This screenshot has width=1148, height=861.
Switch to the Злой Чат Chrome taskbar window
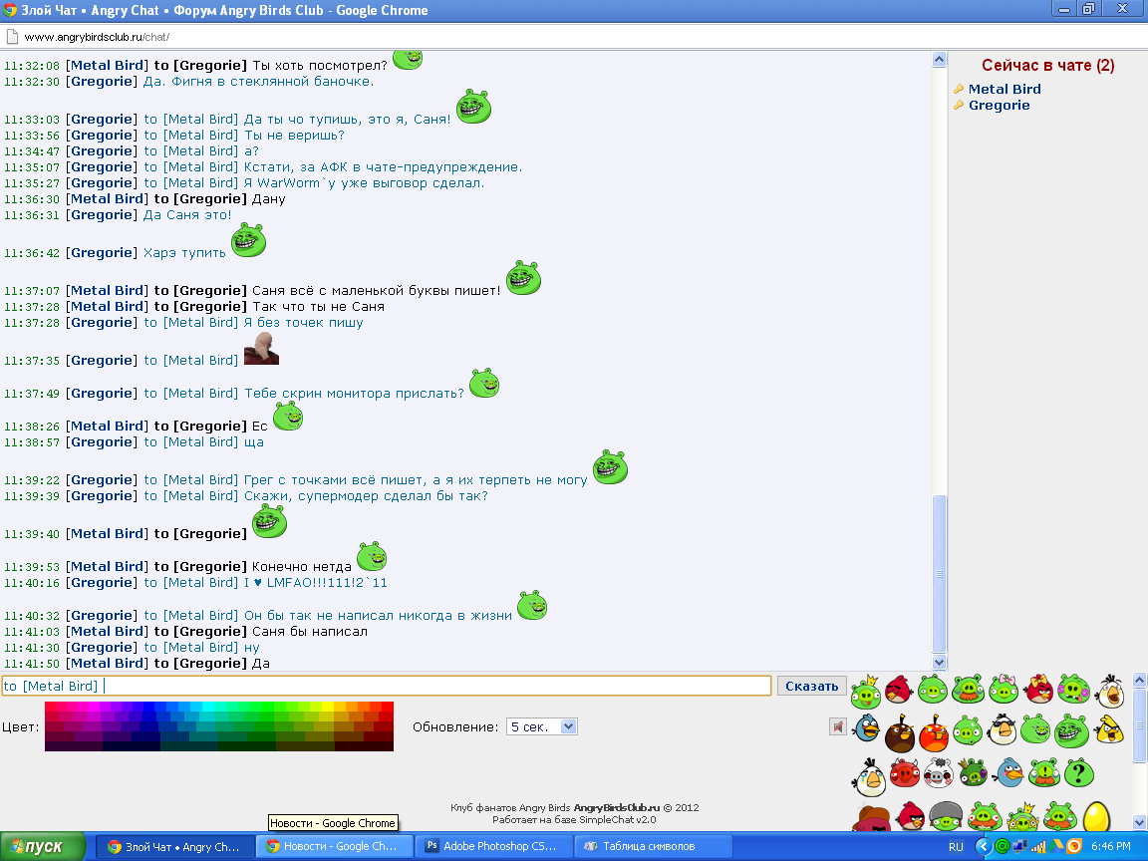[x=174, y=846]
